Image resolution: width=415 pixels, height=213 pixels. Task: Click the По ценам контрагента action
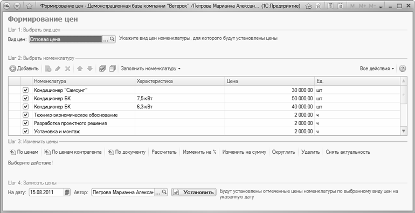point(73,152)
